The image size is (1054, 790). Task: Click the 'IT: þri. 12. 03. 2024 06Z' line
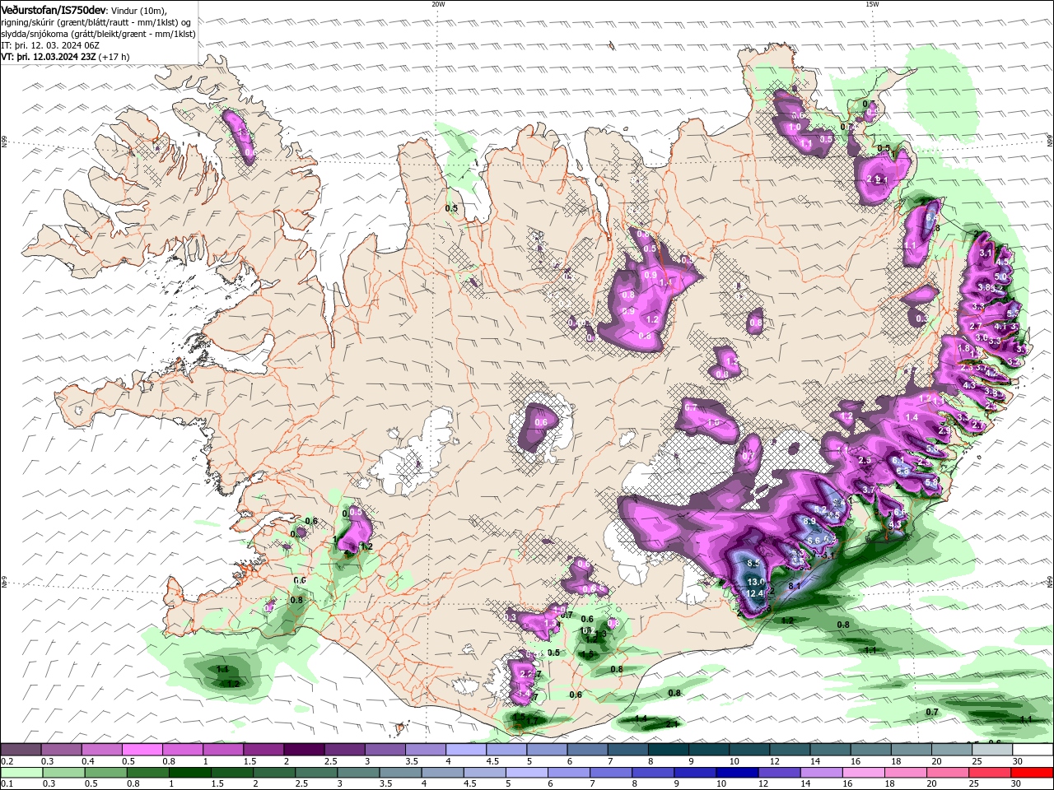50,45
